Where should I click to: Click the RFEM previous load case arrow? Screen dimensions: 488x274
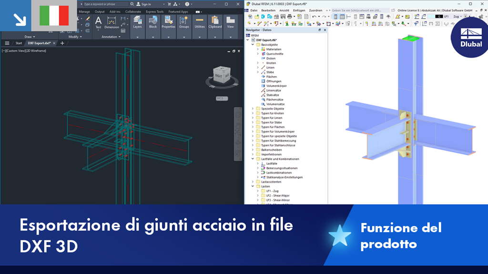pos(465,17)
